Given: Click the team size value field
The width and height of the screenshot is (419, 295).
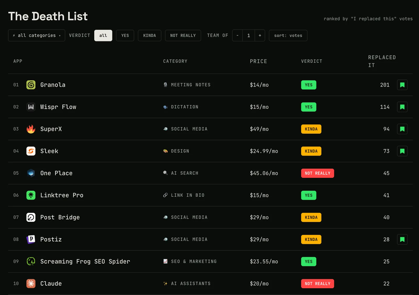Looking at the screenshot, I should (x=249, y=35).
